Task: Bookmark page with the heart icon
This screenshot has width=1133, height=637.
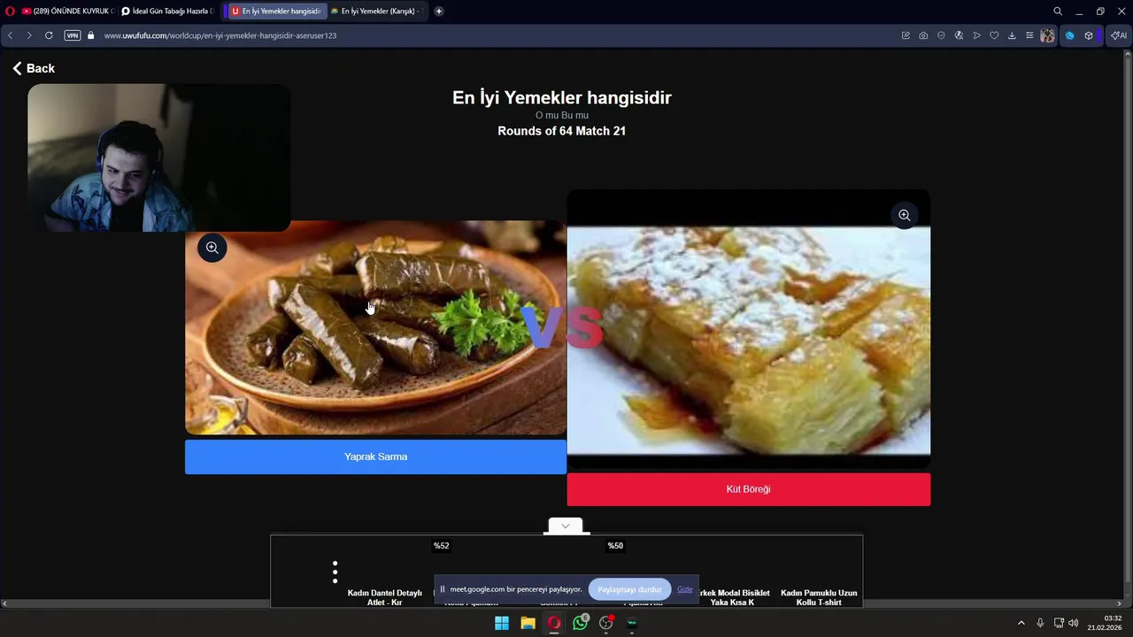Action: [994, 35]
